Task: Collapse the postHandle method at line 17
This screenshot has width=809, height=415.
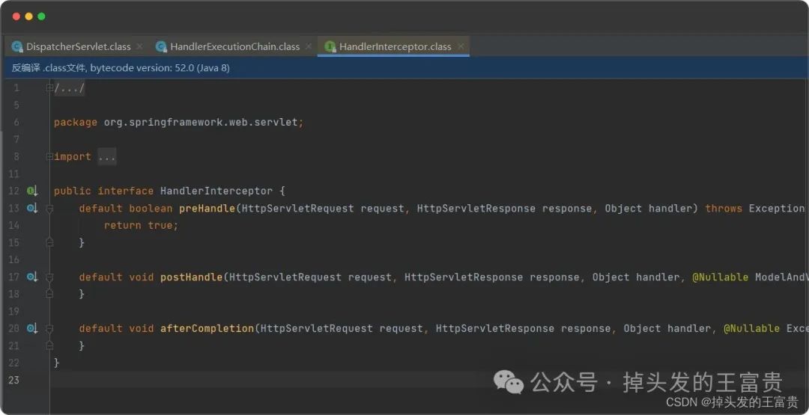Action: point(49,277)
